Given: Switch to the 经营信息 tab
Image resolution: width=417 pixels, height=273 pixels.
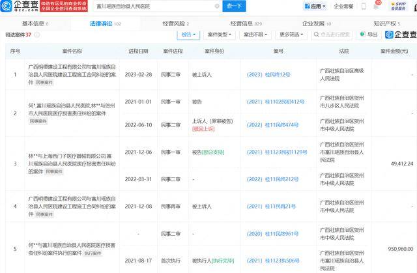Looking at the screenshot, I should (x=246, y=23).
